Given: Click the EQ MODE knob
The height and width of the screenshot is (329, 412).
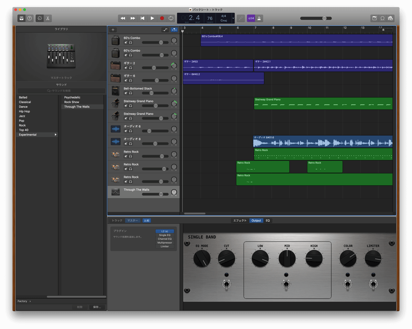Looking at the screenshot, I should tap(202, 258).
